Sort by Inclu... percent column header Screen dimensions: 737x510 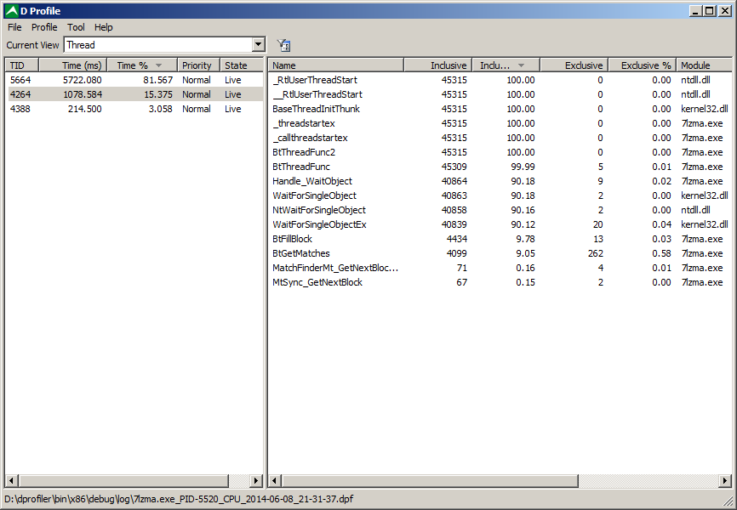[x=506, y=65]
